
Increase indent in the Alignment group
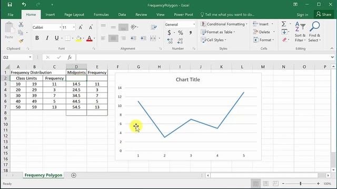click(143, 38)
